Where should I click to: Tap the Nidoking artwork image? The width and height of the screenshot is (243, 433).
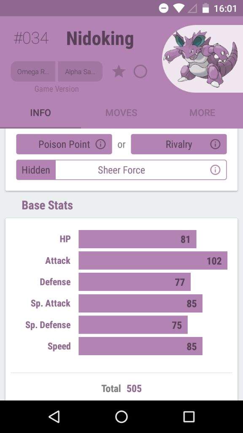(x=202, y=58)
